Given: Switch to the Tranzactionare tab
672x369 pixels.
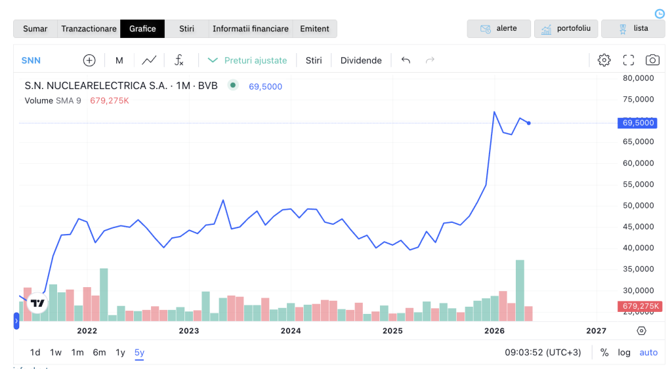Looking at the screenshot, I should coord(89,29).
